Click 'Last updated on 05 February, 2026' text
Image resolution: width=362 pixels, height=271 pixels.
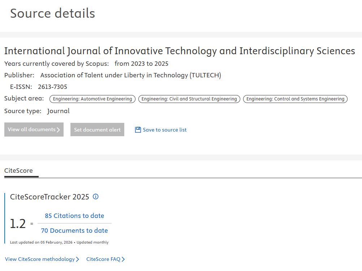point(41,242)
